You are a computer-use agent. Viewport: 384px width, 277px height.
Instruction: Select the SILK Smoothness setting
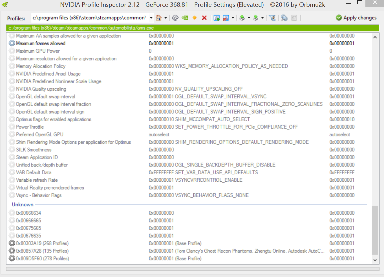point(189,150)
